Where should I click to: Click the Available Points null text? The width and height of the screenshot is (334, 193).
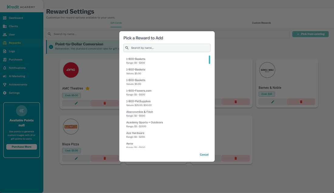click(x=22, y=123)
